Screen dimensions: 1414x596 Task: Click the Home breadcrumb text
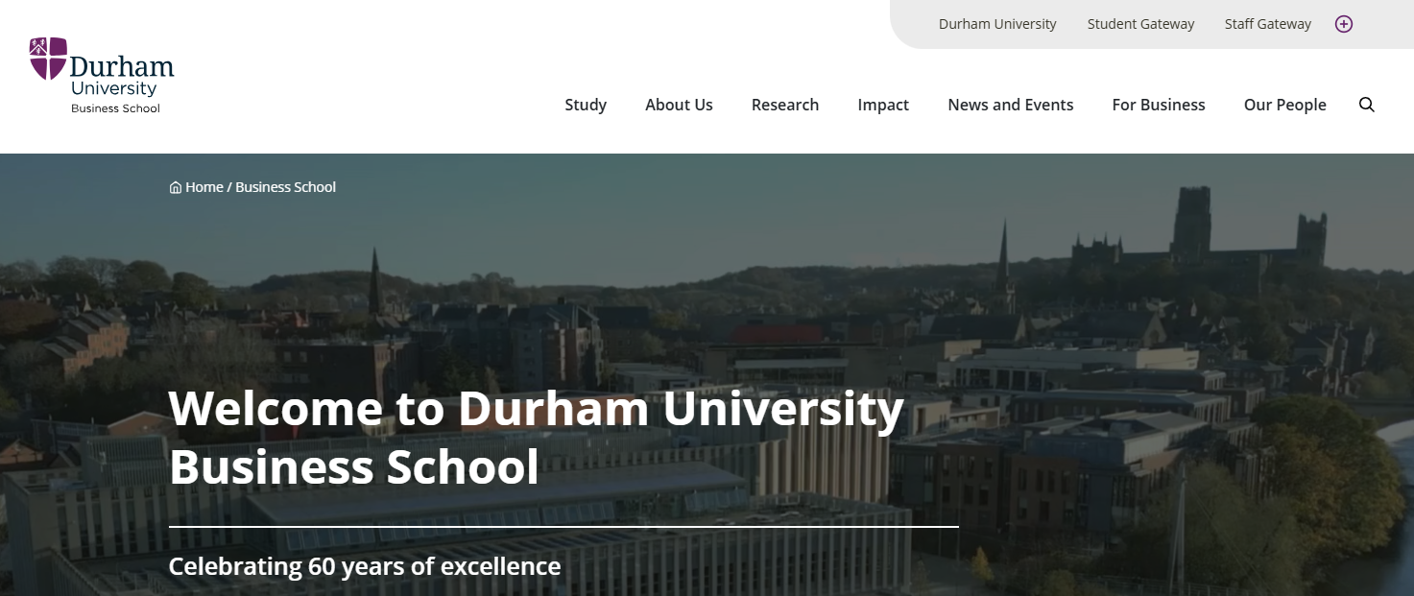pyautogui.click(x=204, y=187)
